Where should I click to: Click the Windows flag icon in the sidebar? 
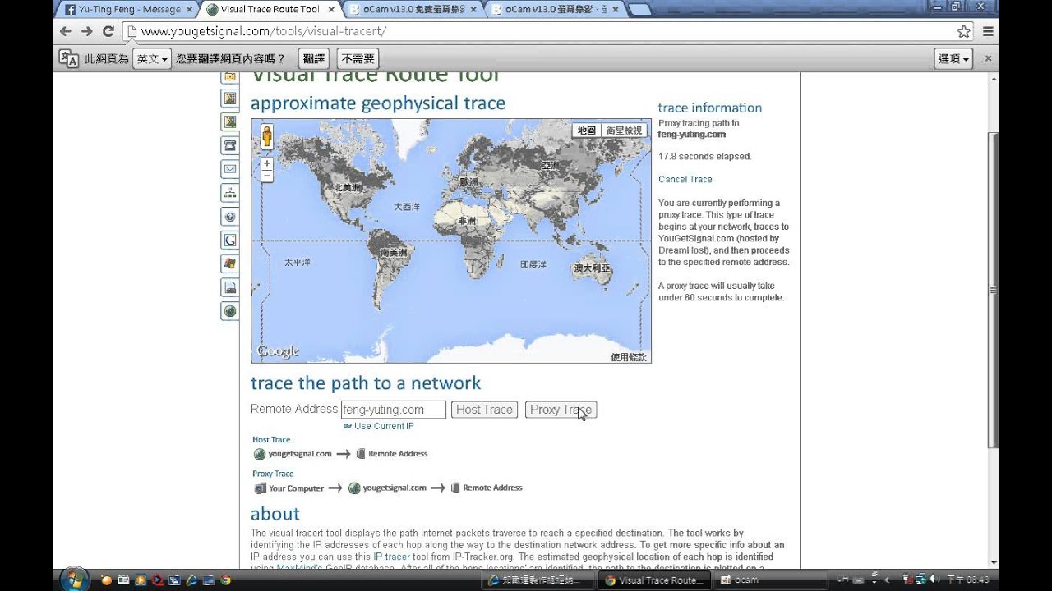click(230, 263)
